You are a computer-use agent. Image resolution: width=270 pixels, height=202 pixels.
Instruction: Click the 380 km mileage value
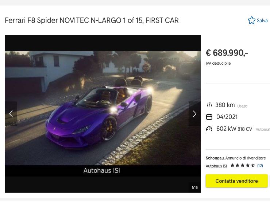[x=225, y=105]
